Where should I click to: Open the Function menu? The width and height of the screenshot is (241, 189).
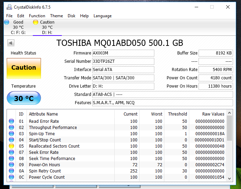(37, 16)
